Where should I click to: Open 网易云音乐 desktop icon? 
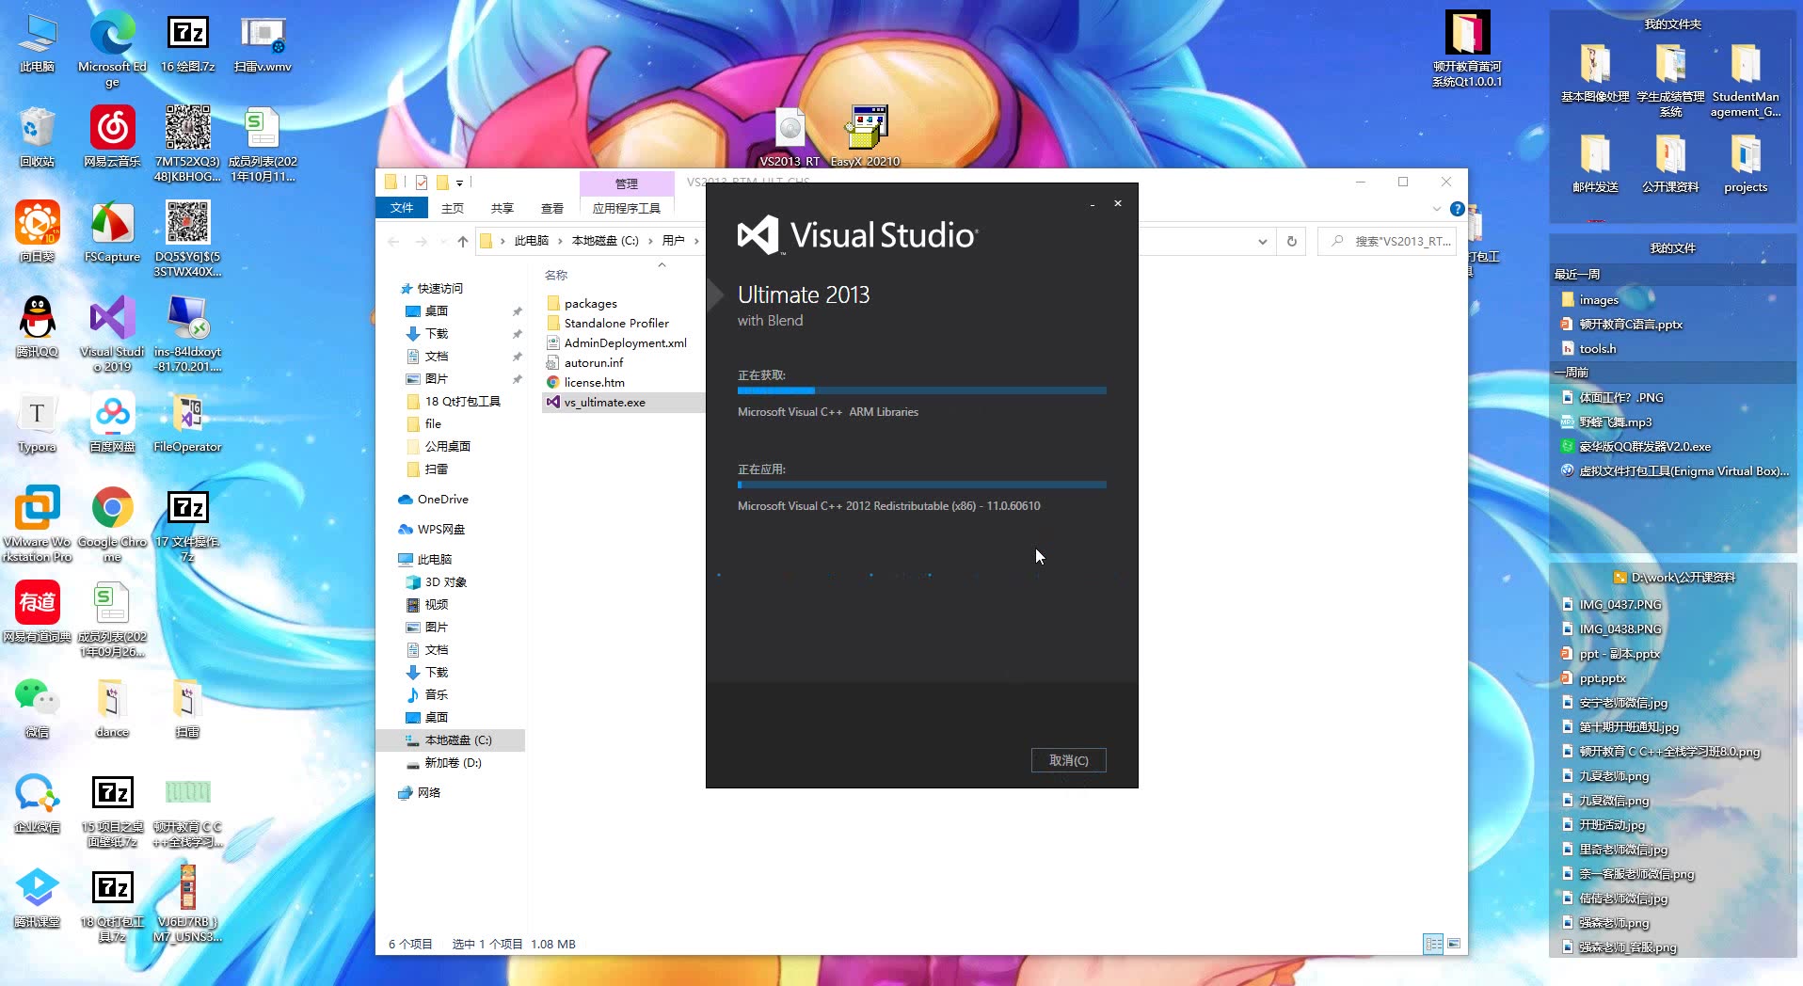[112, 136]
